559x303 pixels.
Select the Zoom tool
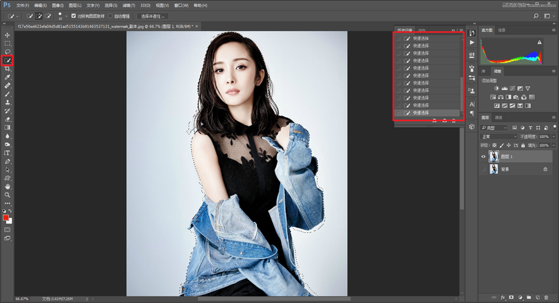point(7,195)
